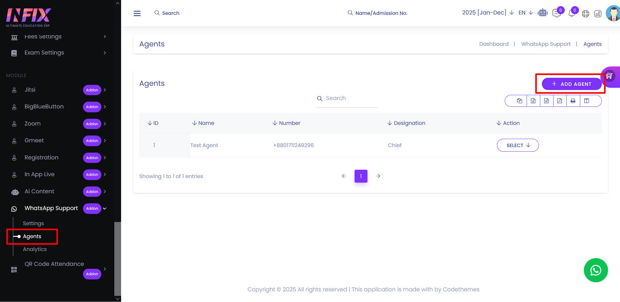Screen dimensions: 620x302
Task: Click the Add Agent button
Action: (x=571, y=84)
